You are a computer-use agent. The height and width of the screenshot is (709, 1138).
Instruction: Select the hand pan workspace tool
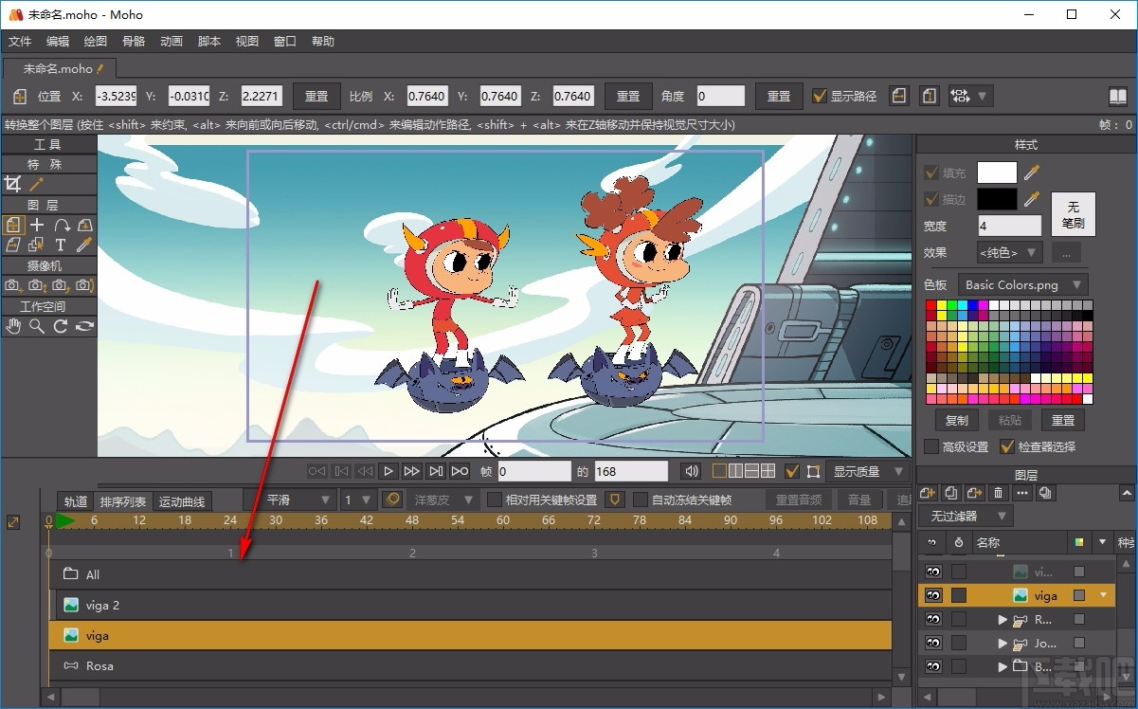(x=13, y=326)
